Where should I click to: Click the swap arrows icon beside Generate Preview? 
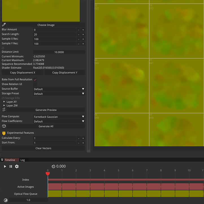pyautogui.click(x=4, y=110)
